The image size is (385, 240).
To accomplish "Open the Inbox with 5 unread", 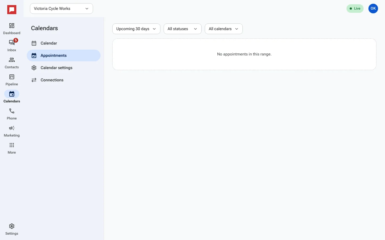I will click(x=12, y=46).
